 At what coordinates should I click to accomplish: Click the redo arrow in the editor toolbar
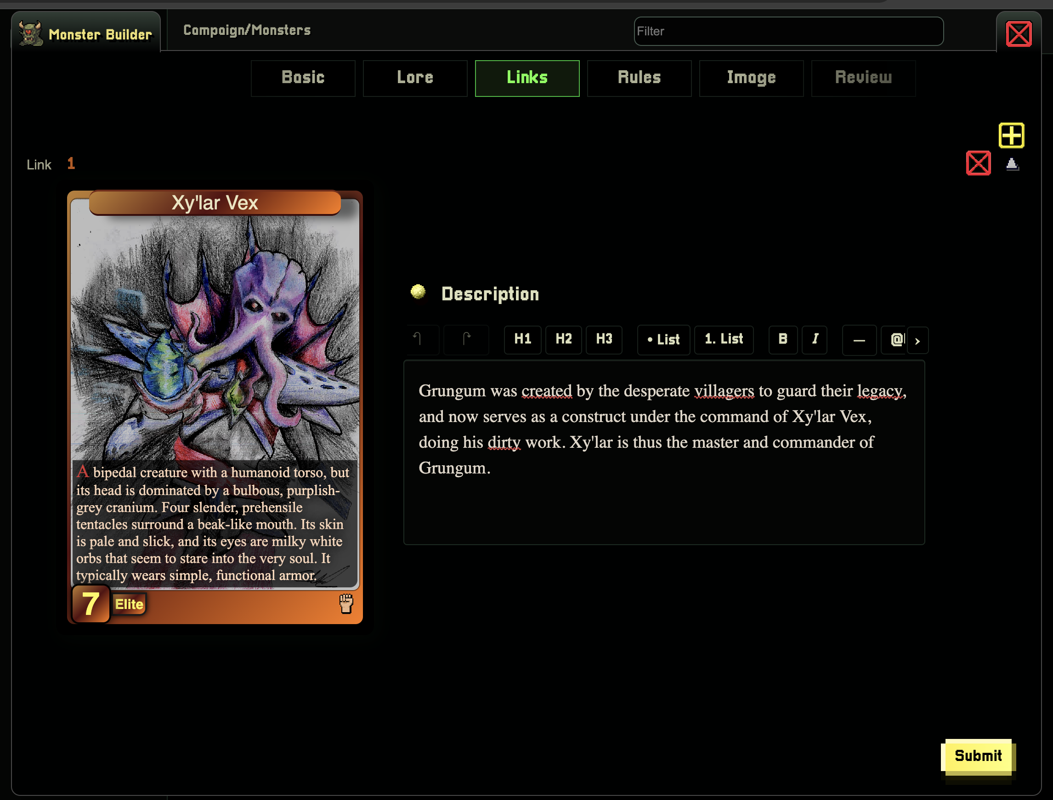466,339
